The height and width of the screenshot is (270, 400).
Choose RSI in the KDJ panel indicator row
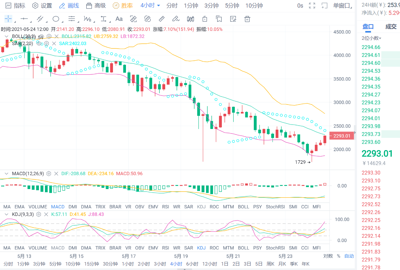(x=165, y=248)
